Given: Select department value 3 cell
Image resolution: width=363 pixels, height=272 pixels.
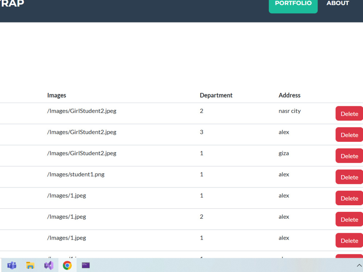Looking at the screenshot, I should coord(201,132).
